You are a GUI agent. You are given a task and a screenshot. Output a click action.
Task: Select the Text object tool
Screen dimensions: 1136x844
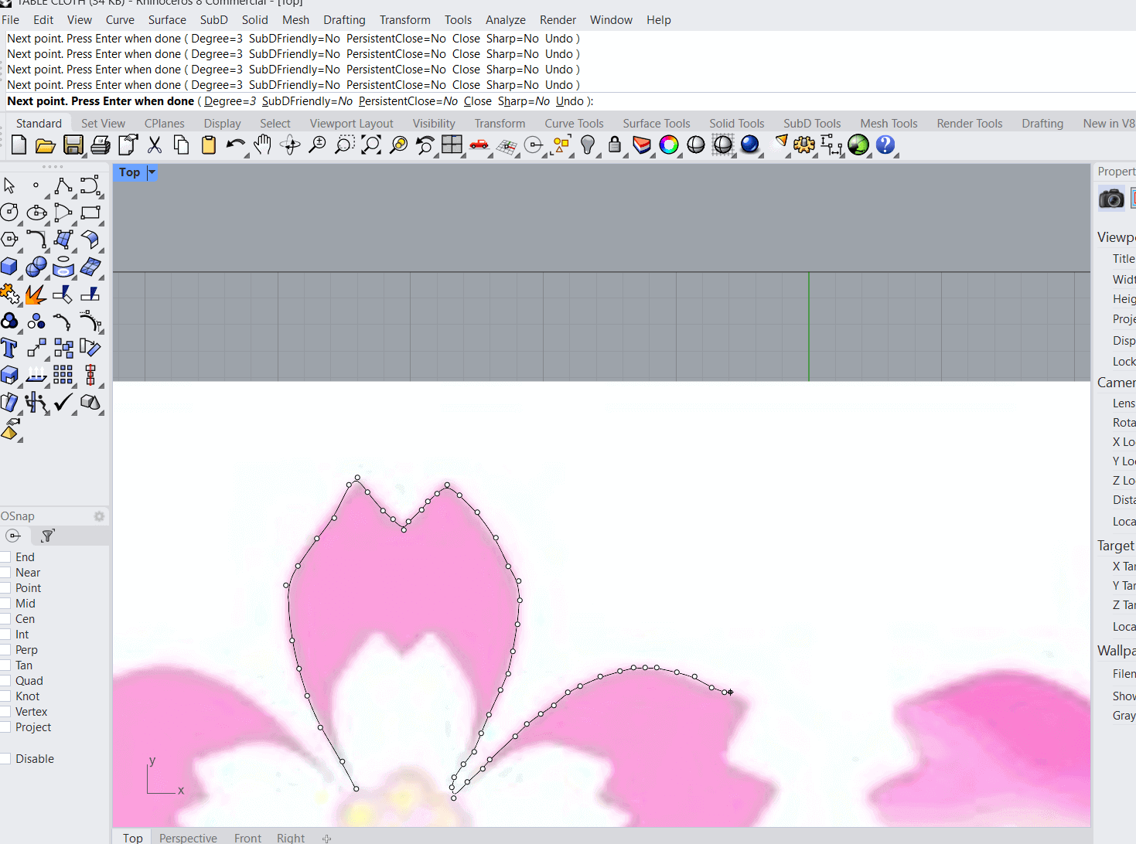[9, 348]
